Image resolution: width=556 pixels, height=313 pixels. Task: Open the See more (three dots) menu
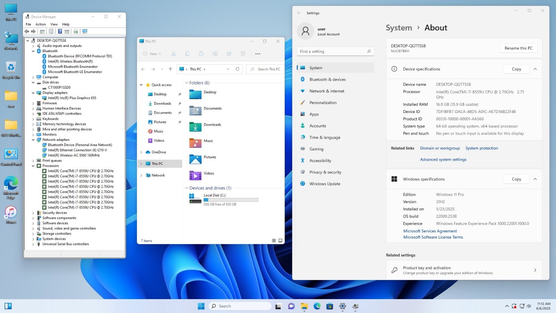[x=257, y=54]
